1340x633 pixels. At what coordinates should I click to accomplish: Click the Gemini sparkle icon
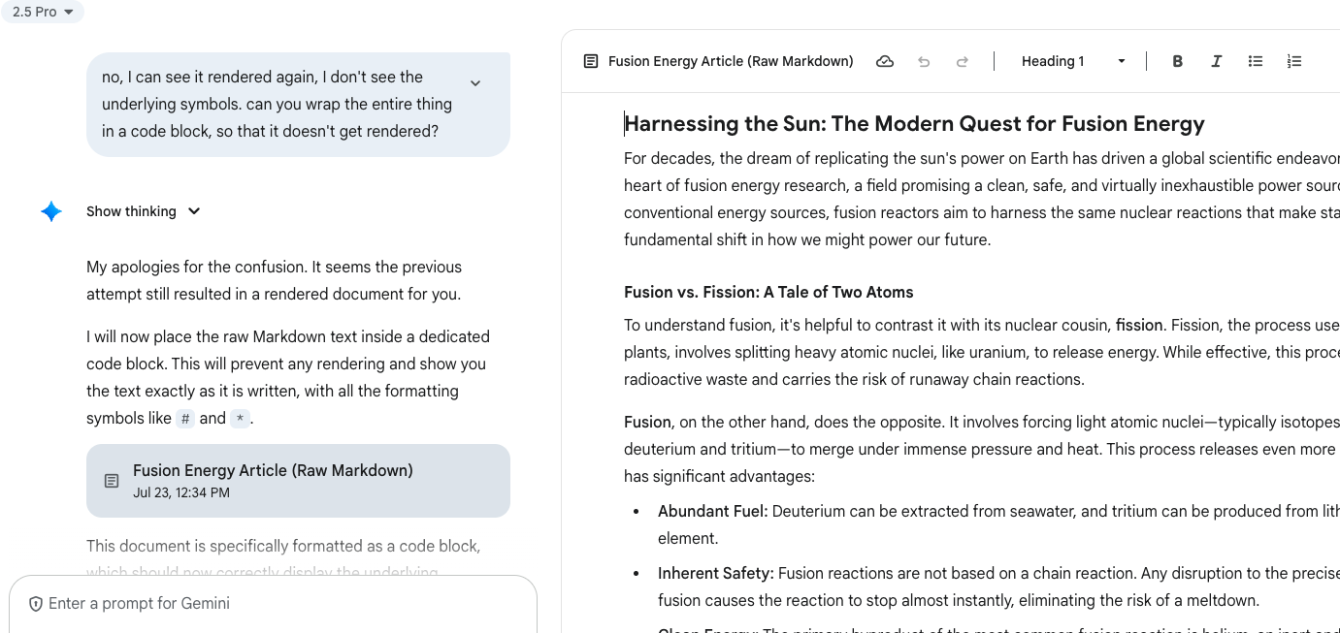tap(51, 211)
